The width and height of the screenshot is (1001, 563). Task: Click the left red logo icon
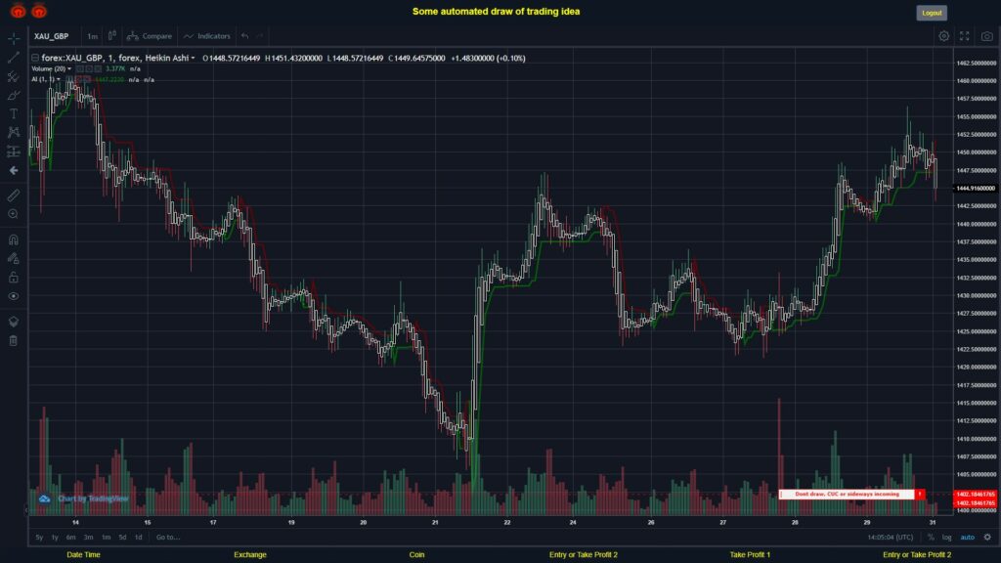click(x=18, y=11)
